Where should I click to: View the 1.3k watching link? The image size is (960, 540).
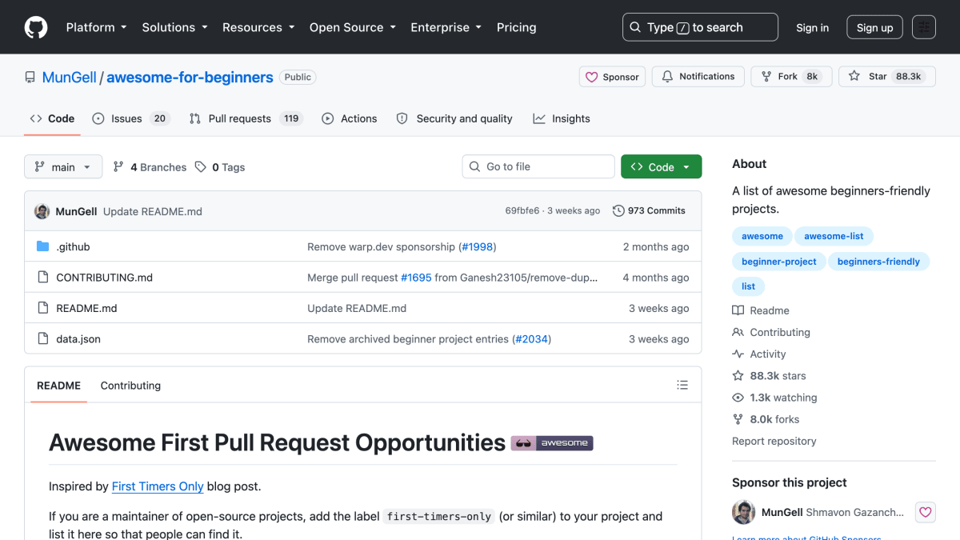coord(774,398)
